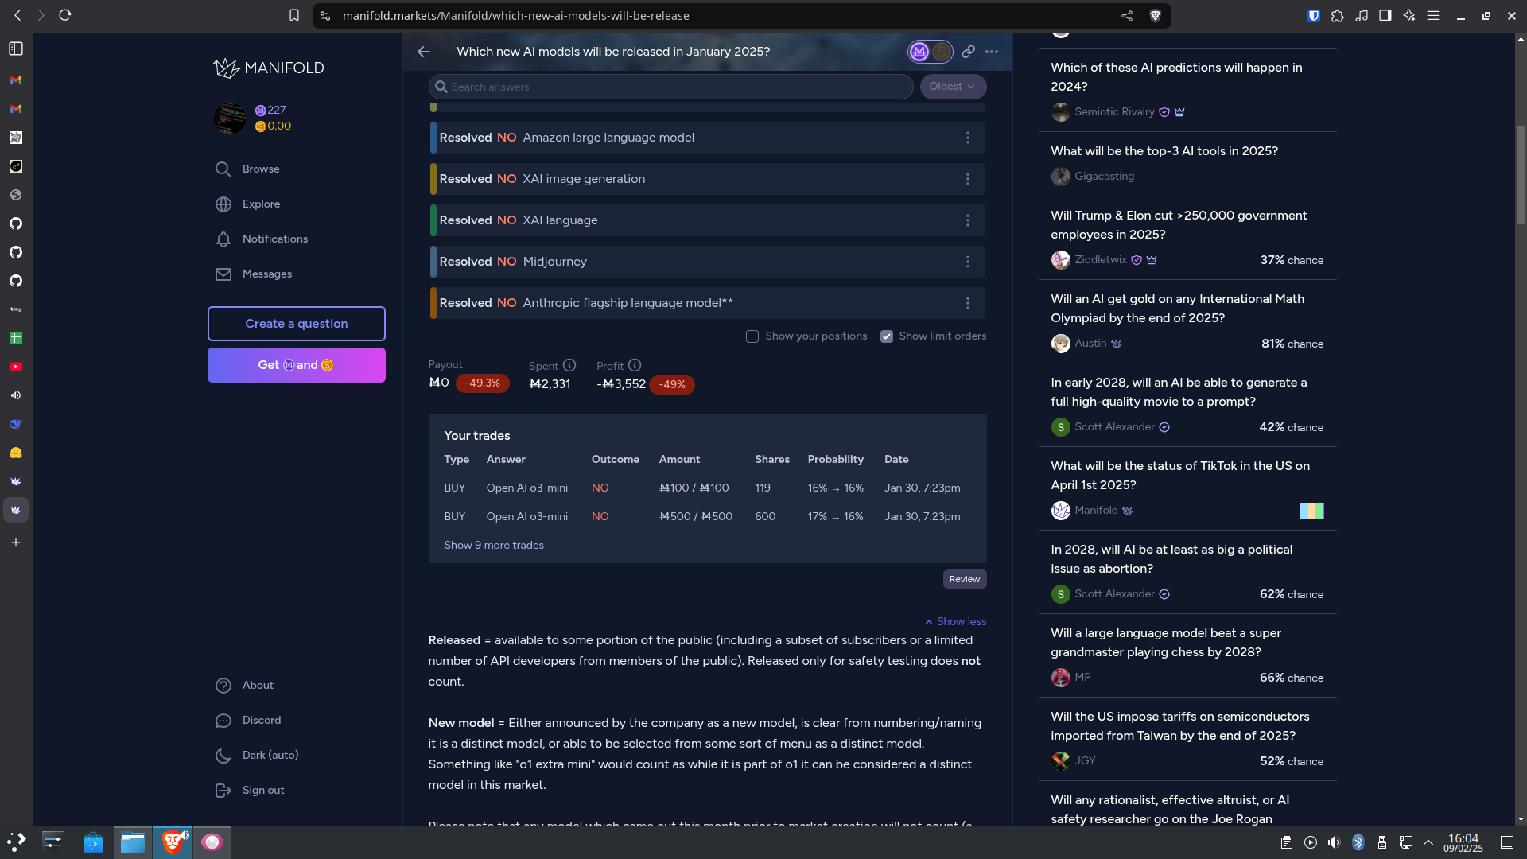Open the market options three-dot menu
1527x859 pixels.
click(992, 52)
